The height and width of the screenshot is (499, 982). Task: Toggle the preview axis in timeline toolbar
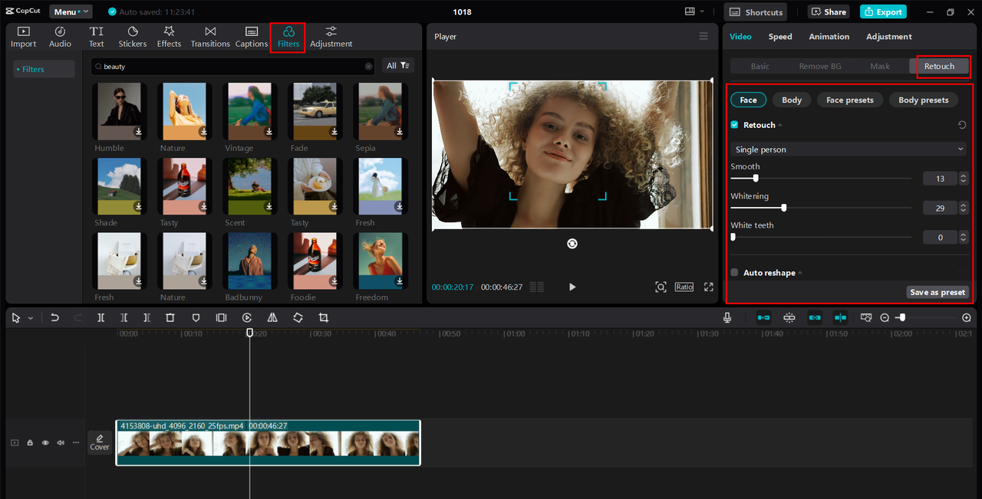point(840,317)
